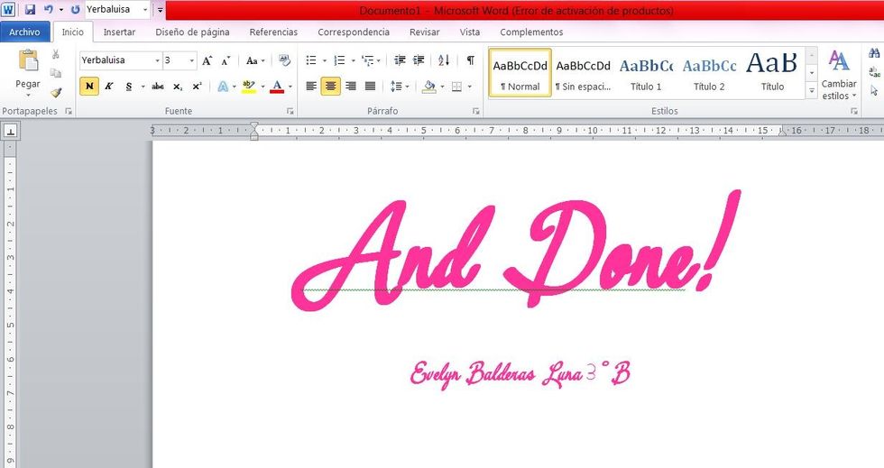Toggle center alignment
The height and width of the screenshot is (468, 884).
pyautogui.click(x=331, y=87)
